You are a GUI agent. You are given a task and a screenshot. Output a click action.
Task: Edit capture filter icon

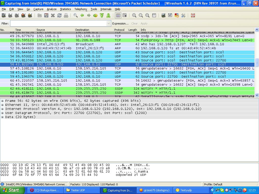tap(164, 15)
